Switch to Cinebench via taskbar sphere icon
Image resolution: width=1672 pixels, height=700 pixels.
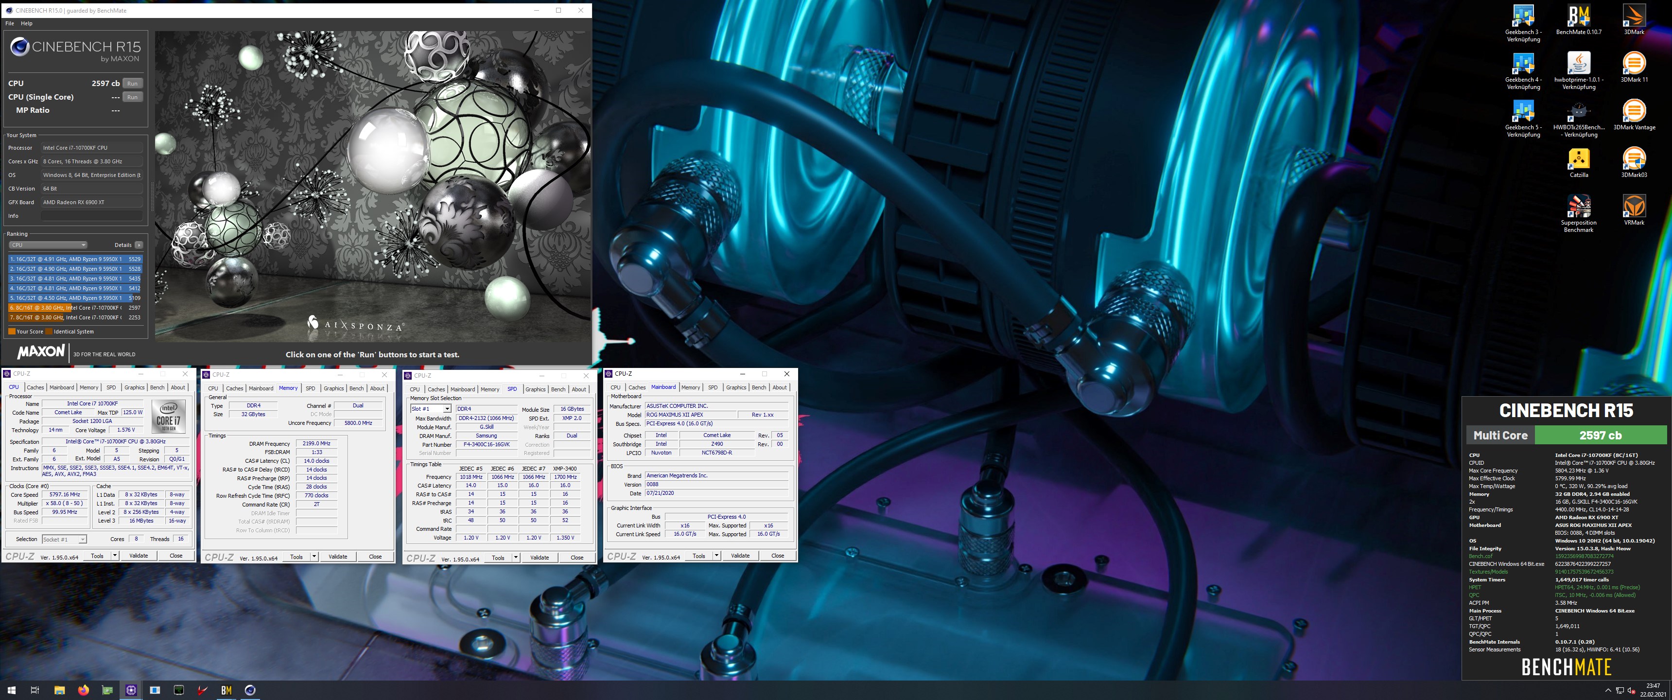tap(250, 690)
